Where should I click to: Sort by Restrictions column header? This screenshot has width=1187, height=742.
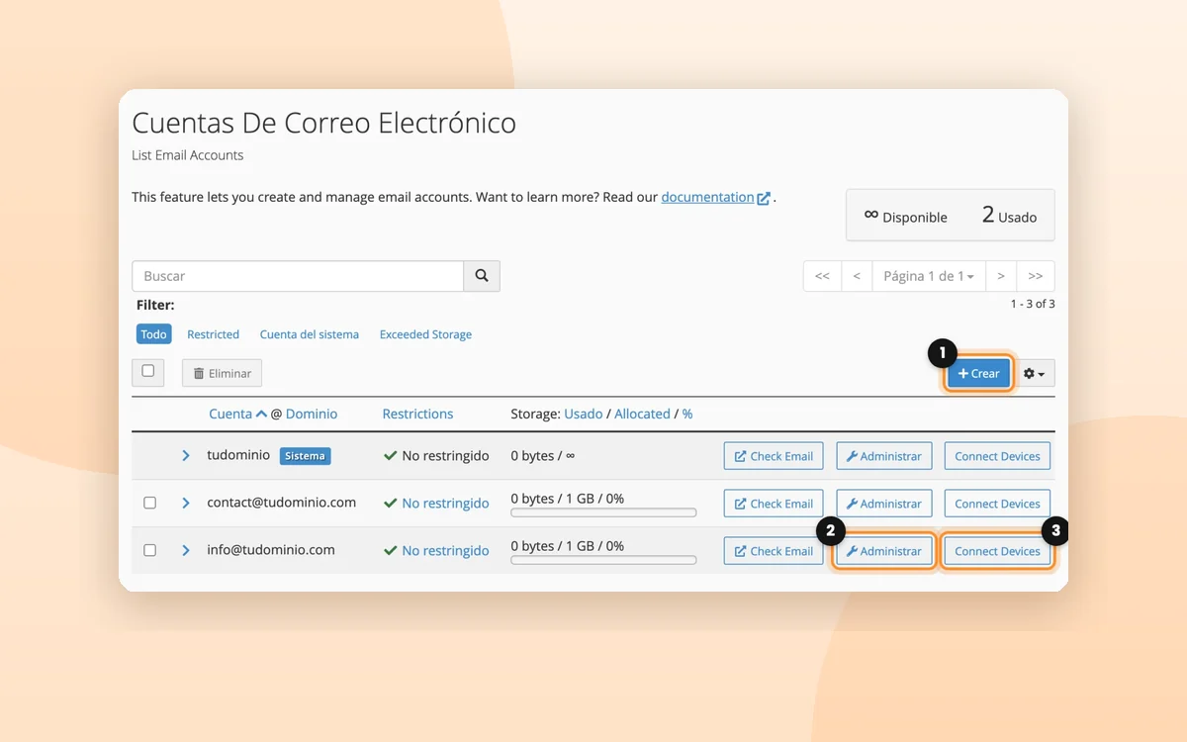click(417, 414)
